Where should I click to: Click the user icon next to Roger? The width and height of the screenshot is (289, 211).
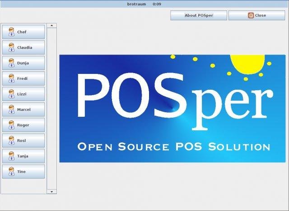(x=11, y=125)
